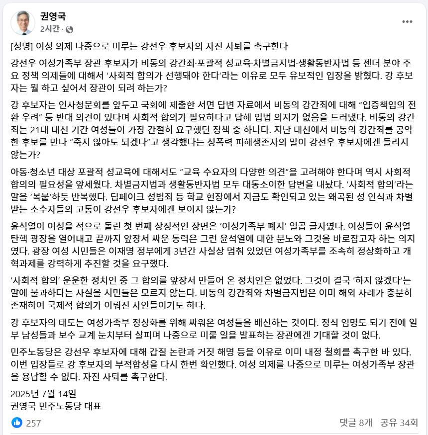Image resolution: width=428 pixels, height=435 pixels.
Task: Open the 댓글 8개 comments
Action: (x=356, y=423)
